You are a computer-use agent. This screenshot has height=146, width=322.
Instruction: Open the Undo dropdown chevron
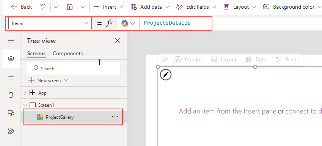coord(56,7)
